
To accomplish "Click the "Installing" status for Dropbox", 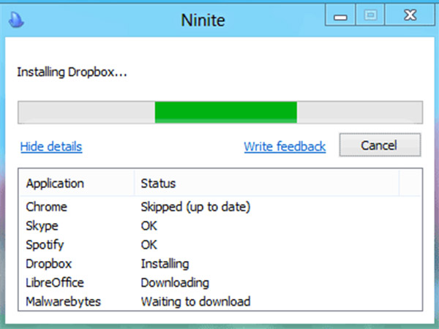I will [165, 263].
